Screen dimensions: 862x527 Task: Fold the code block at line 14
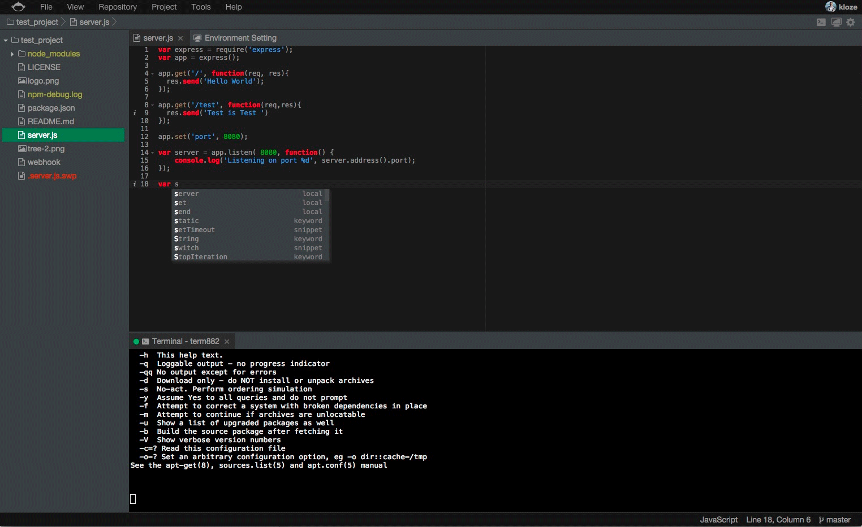click(152, 153)
